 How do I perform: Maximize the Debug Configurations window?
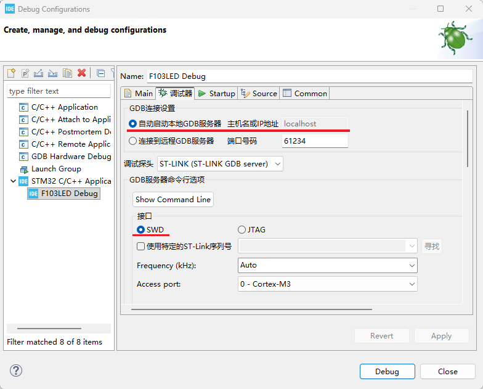[440, 9]
